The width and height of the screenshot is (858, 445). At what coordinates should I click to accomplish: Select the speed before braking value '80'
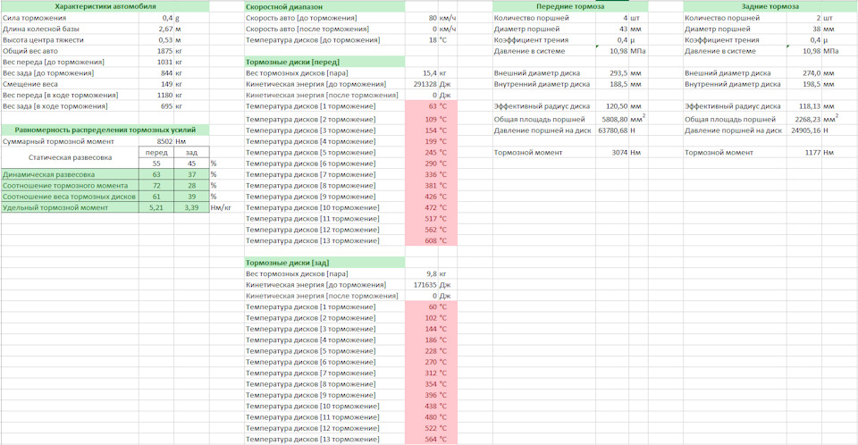coord(421,18)
